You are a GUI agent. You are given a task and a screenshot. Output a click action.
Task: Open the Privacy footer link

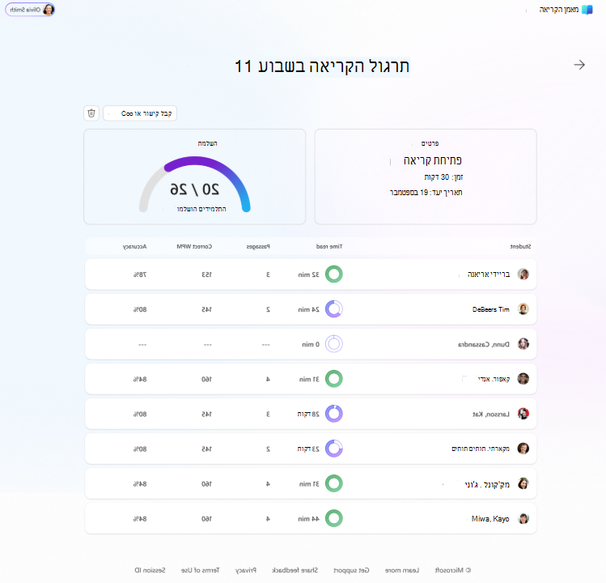click(246, 570)
